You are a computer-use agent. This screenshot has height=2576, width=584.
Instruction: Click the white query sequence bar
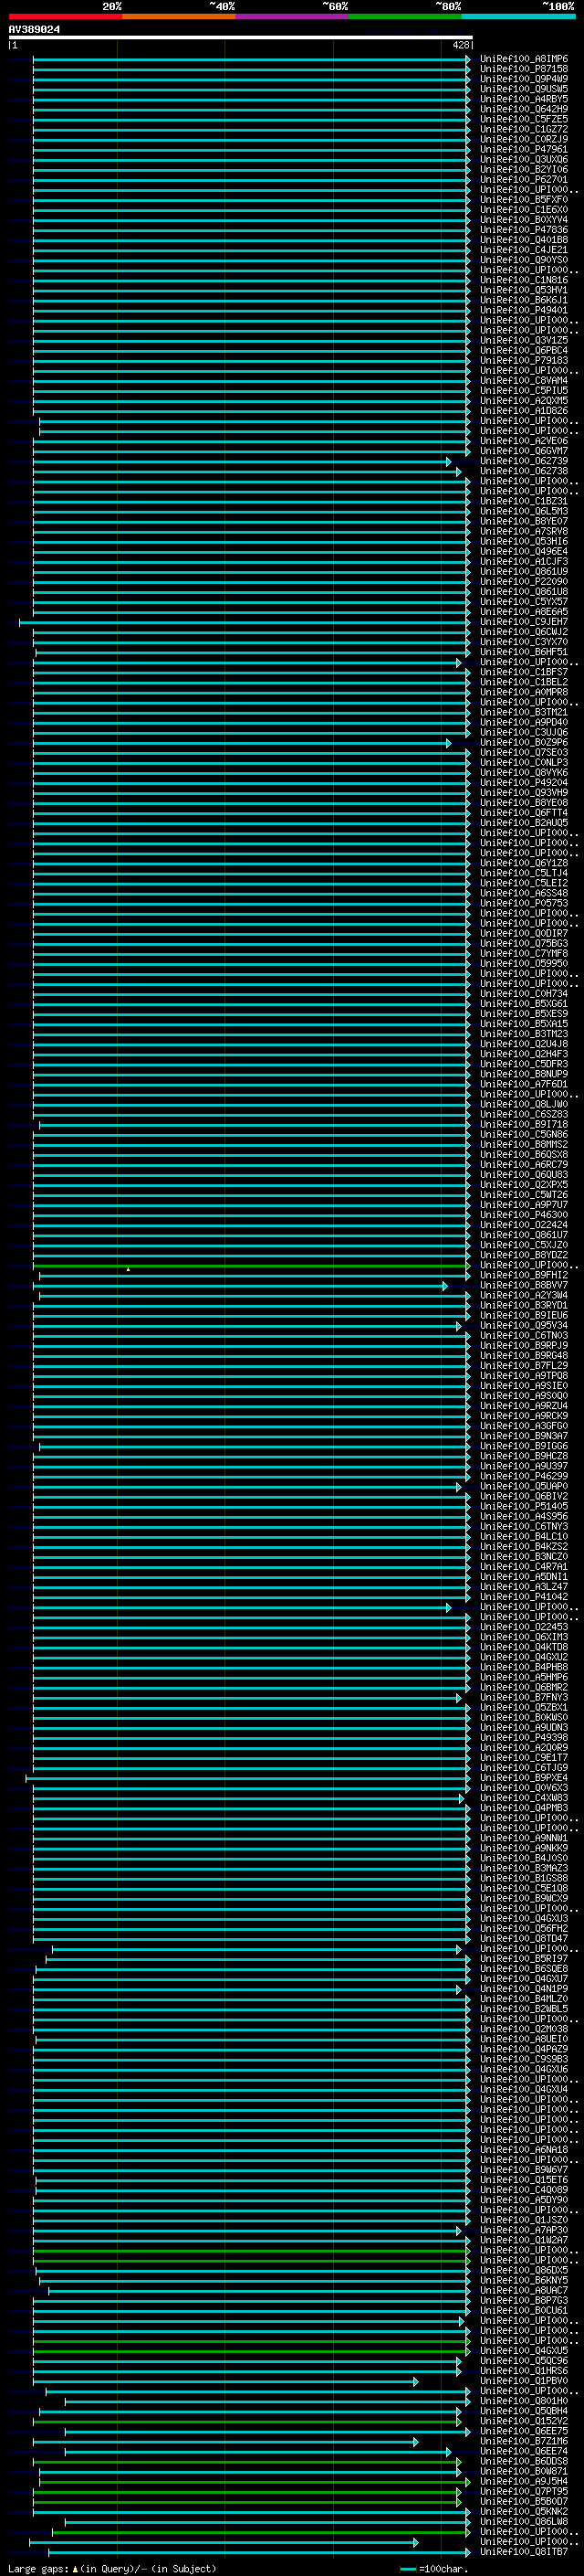click(x=241, y=38)
